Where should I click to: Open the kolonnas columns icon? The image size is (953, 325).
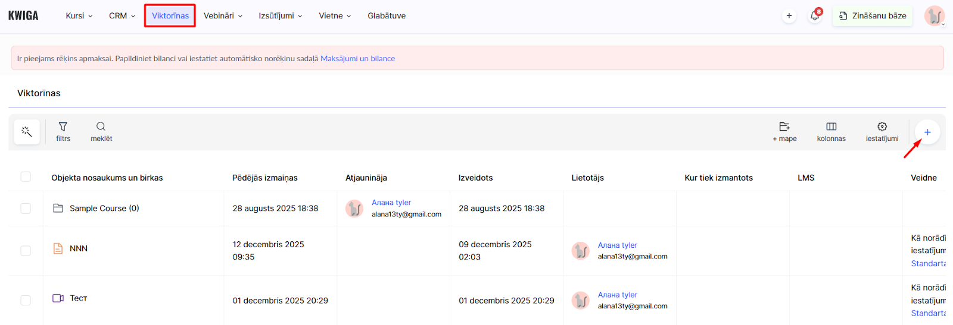831,131
